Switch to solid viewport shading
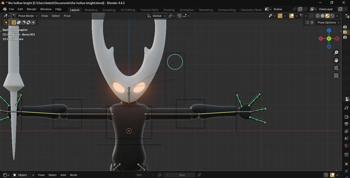This screenshot has height=178, width=350. click(x=322, y=16)
